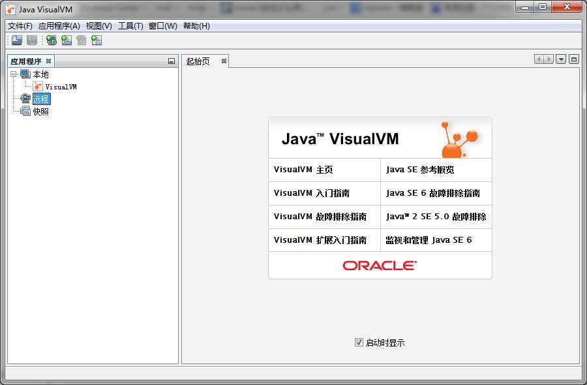Image resolution: width=587 pixels, height=385 pixels.
Task: Minimize the Java VisualVM window
Action: coord(526,7)
